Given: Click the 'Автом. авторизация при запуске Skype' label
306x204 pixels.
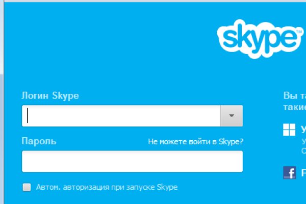Looking at the screenshot, I should coord(107,187).
